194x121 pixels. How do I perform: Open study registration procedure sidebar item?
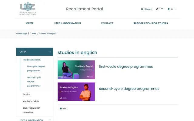tap(32, 110)
